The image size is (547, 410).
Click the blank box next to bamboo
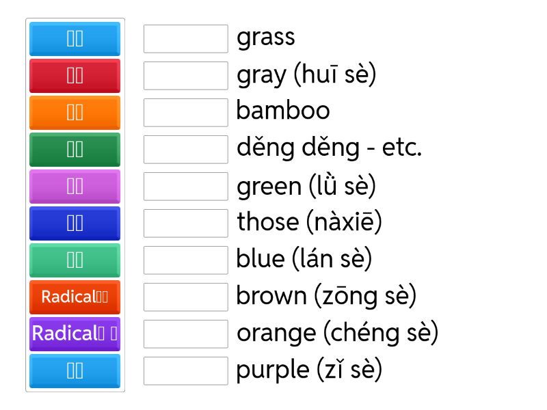(185, 112)
